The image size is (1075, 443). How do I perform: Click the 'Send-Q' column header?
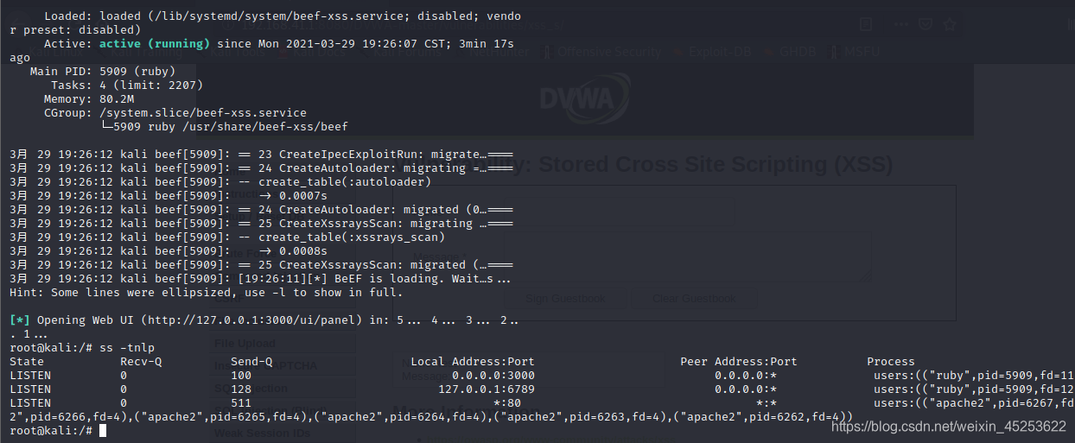click(x=251, y=361)
